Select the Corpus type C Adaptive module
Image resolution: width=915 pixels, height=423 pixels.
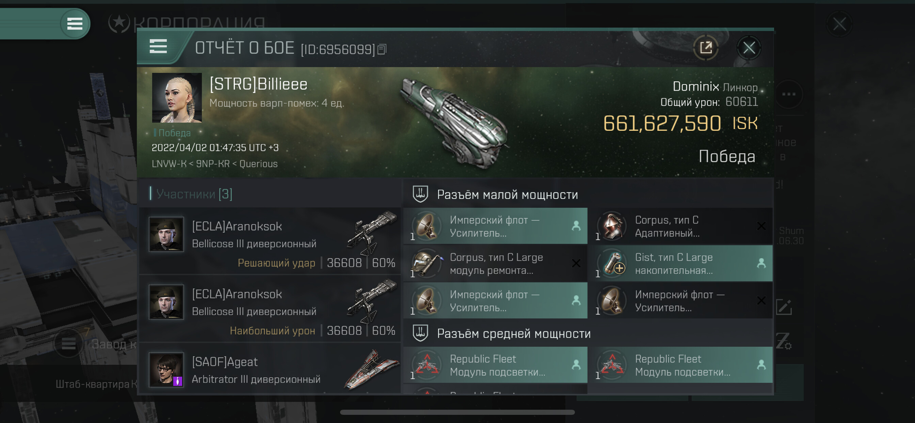[680, 226]
